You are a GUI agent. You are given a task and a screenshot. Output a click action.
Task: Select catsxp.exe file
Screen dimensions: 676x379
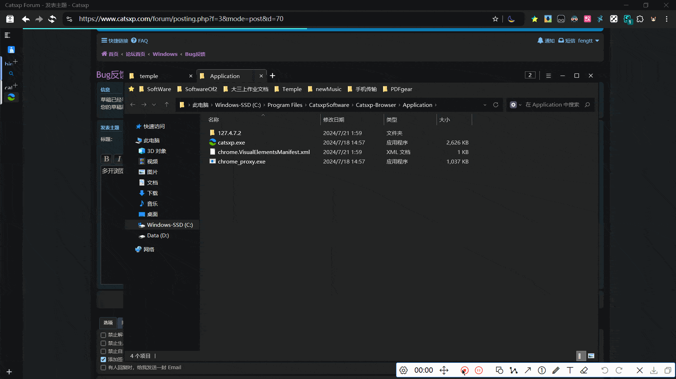point(231,143)
